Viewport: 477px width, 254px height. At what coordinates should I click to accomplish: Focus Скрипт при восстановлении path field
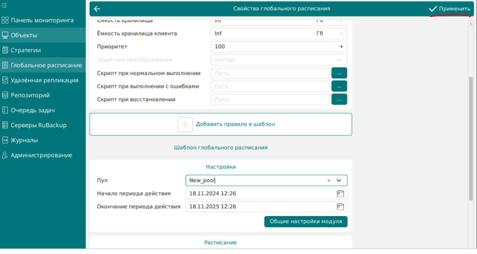pyautogui.click(x=270, y=99)
